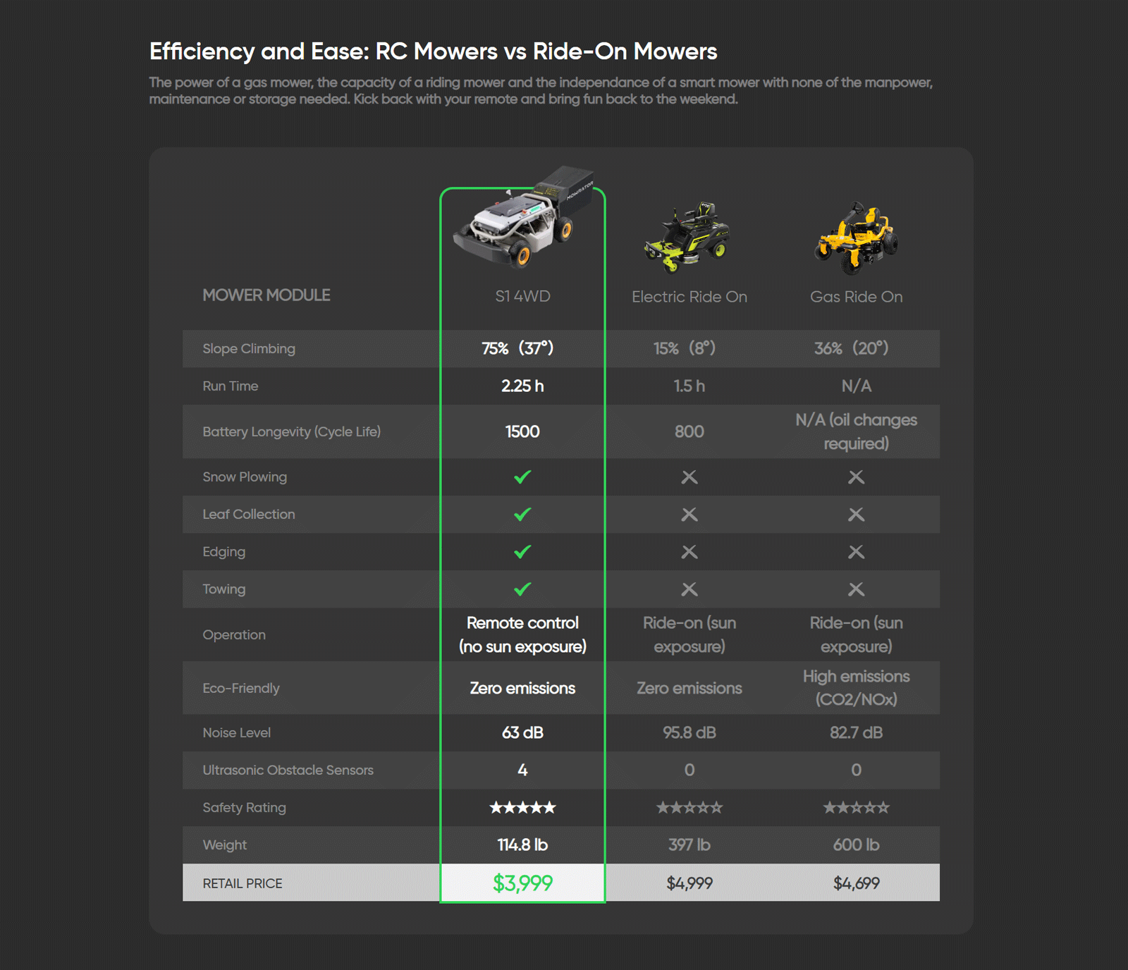Click Gas Ride On Leaf Collection X mark
This screenshot has width=1128, height=970.
tap(856, 515)
